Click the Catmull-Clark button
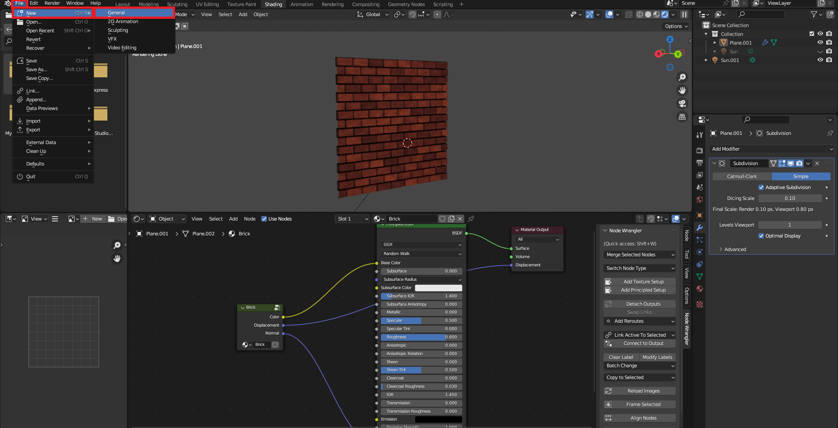Viewport: 838px width, 428px height. coord(742,176)
